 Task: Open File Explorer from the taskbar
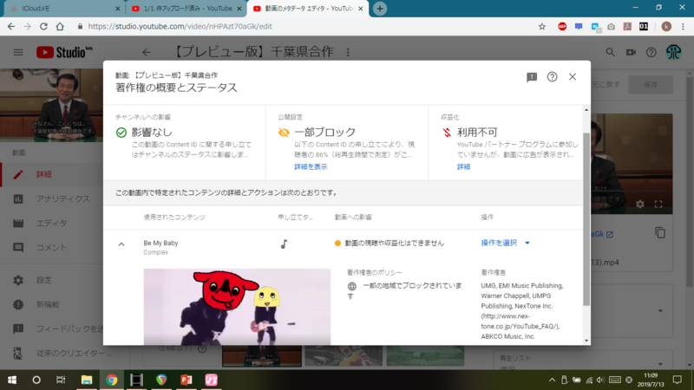(x=86, y=380)
